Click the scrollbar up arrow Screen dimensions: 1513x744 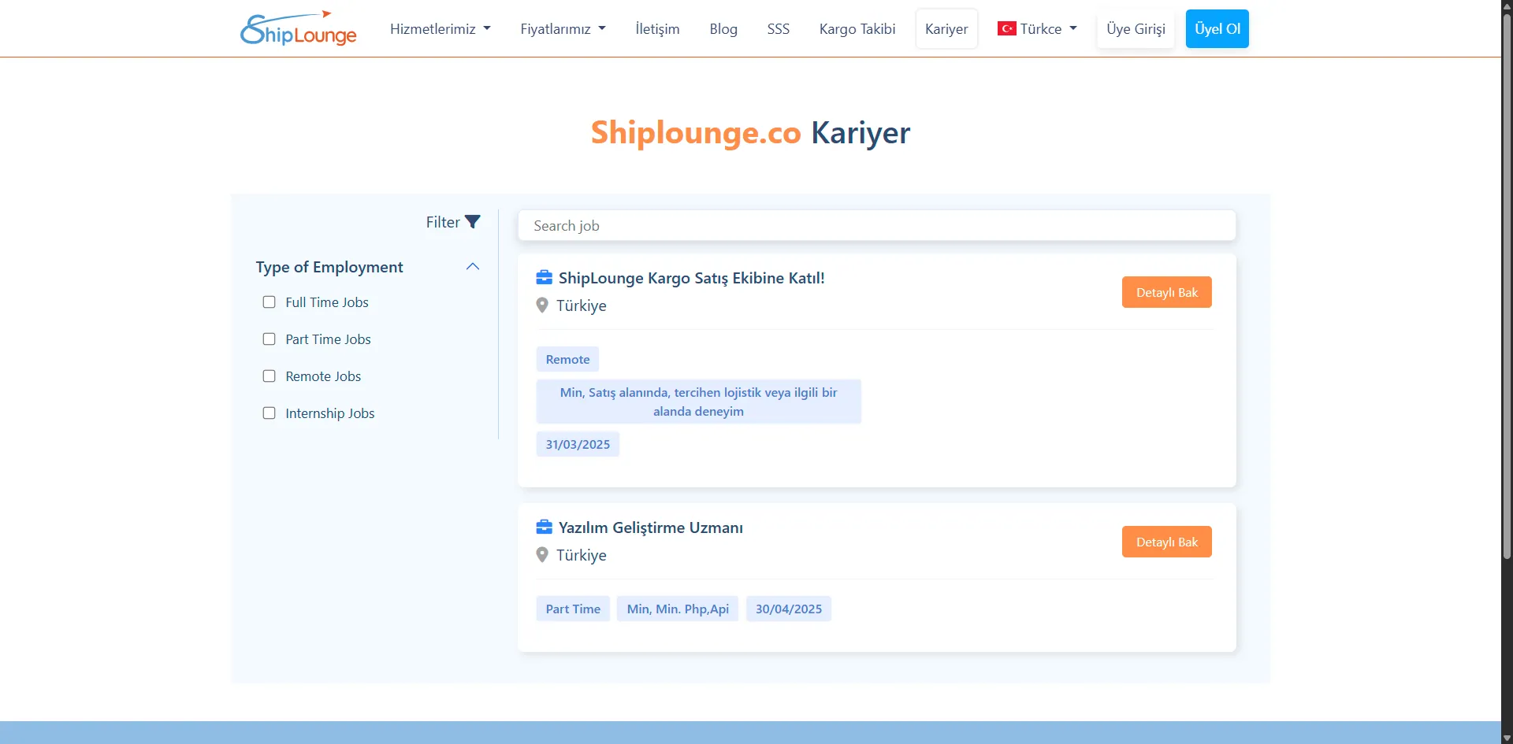1507,6
